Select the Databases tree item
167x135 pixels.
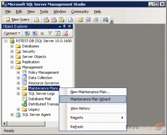click(x=30, y=46)
